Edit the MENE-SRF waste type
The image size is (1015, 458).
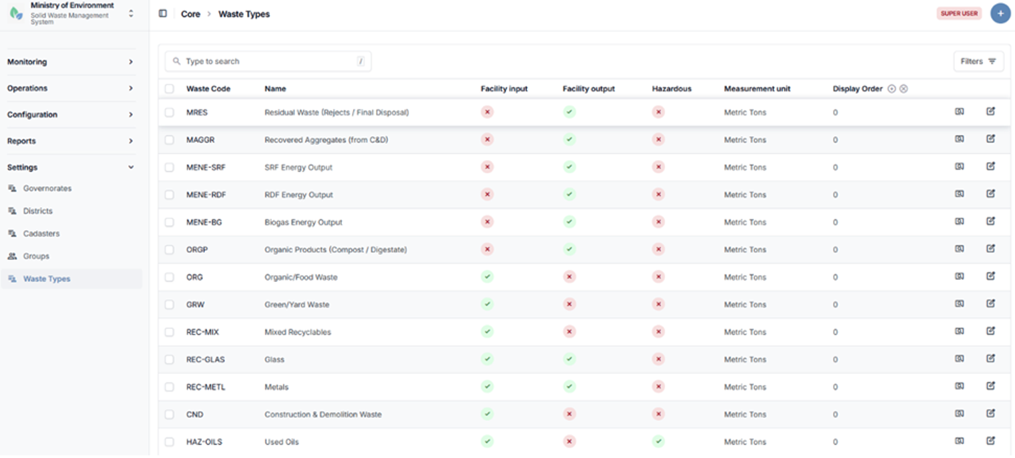click(990, 166)
